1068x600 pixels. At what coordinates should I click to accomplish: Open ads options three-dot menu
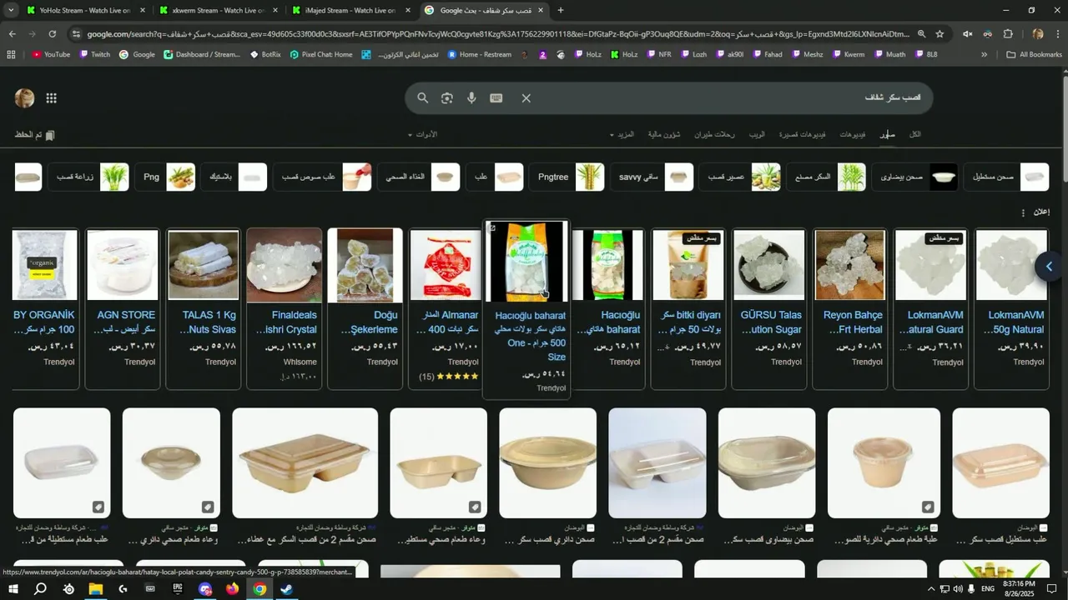(1023, 213)
